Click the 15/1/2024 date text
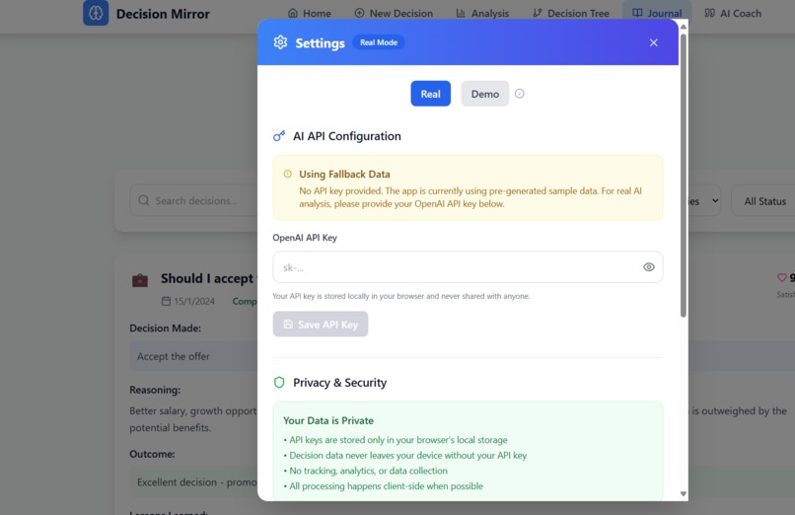This screenshot has height=515, width=795. [194, 301]
